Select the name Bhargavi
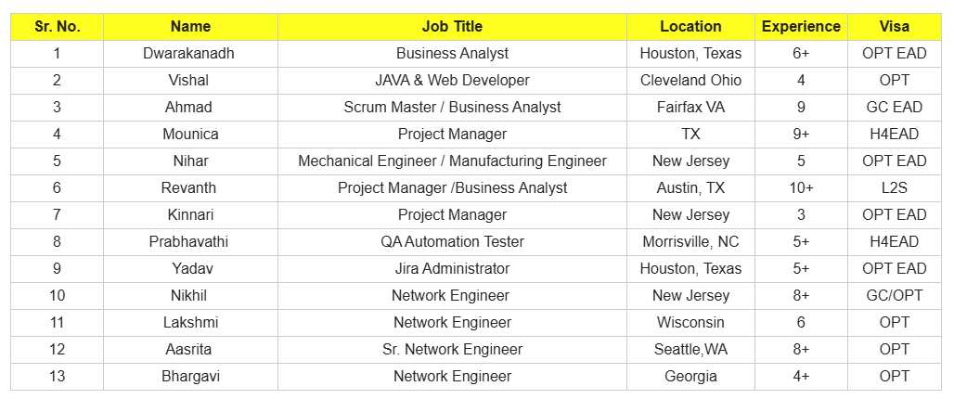Screen dimensions: 954x399 pyautogui.click(x=188, y=377)
